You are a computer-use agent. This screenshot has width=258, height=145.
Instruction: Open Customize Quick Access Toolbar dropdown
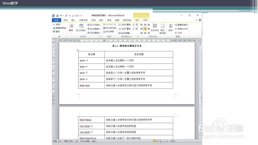(x=81, y=16)
